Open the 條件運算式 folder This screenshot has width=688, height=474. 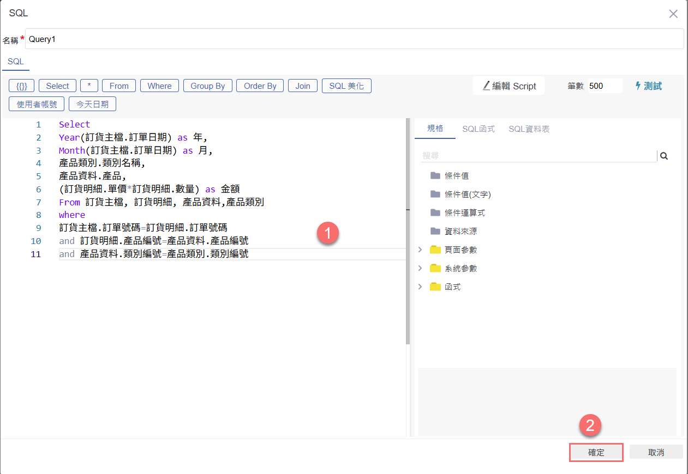point(464,213)
